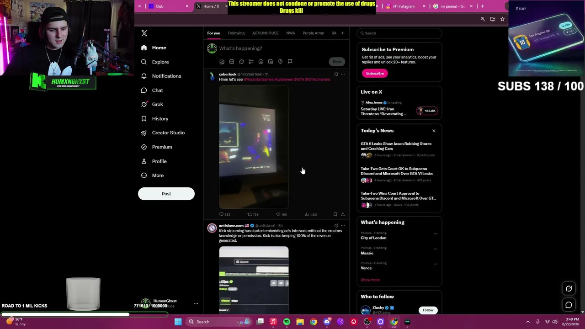Bookmark the cyberleek post
The image size is (585, 329).
335,214
